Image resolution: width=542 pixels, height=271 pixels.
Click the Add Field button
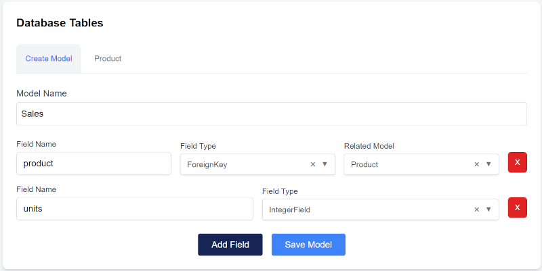tap(230, 245)
